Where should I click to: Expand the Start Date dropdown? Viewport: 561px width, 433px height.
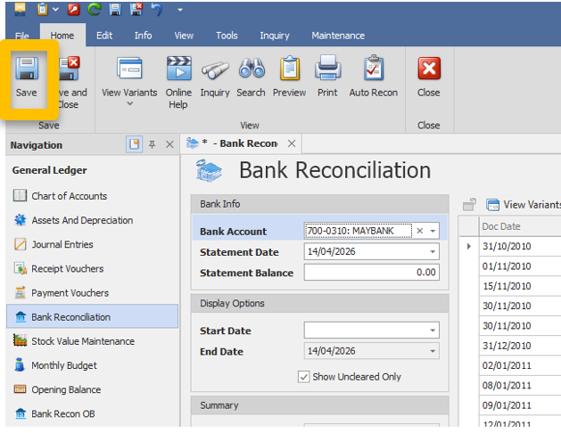(x=433, y=331)
